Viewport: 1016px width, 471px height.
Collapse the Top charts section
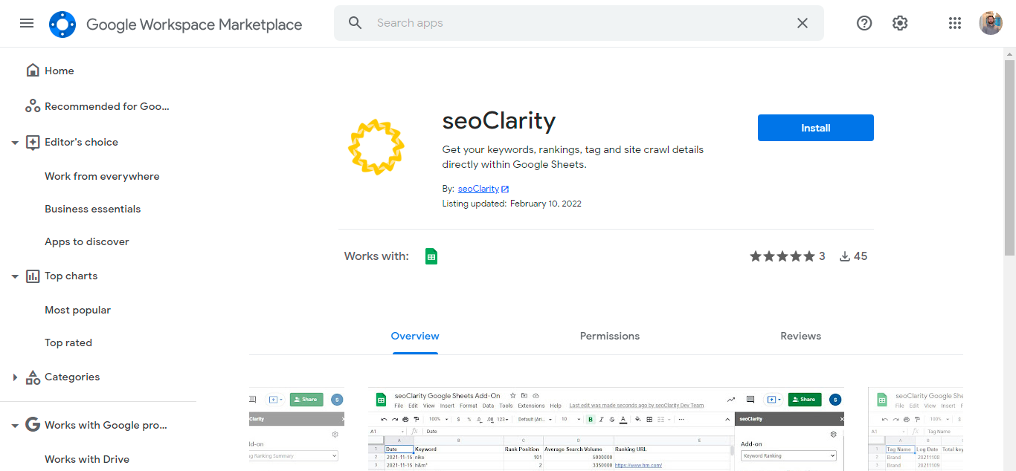point(15,276)
